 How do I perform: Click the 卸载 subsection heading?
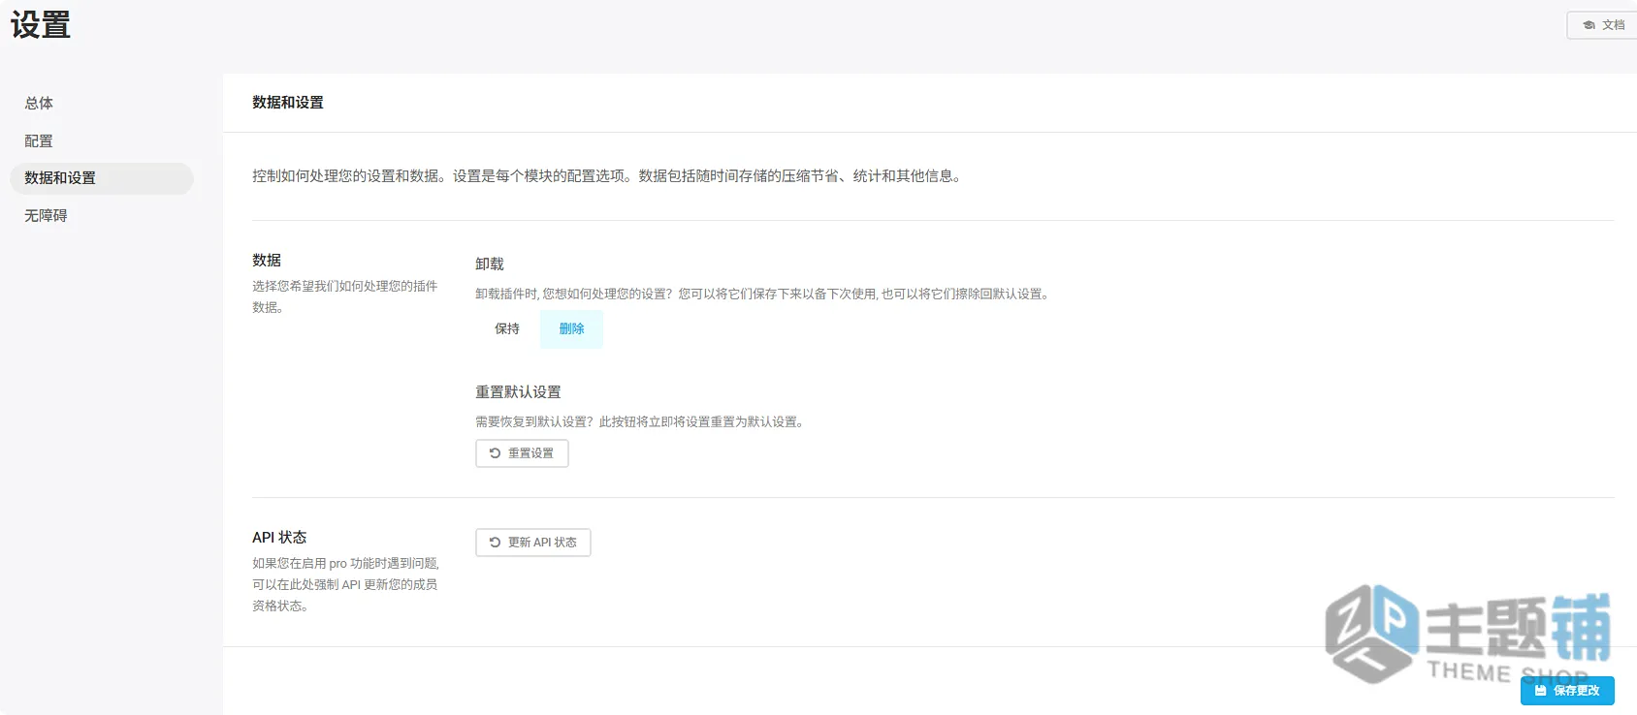point(490,264)
